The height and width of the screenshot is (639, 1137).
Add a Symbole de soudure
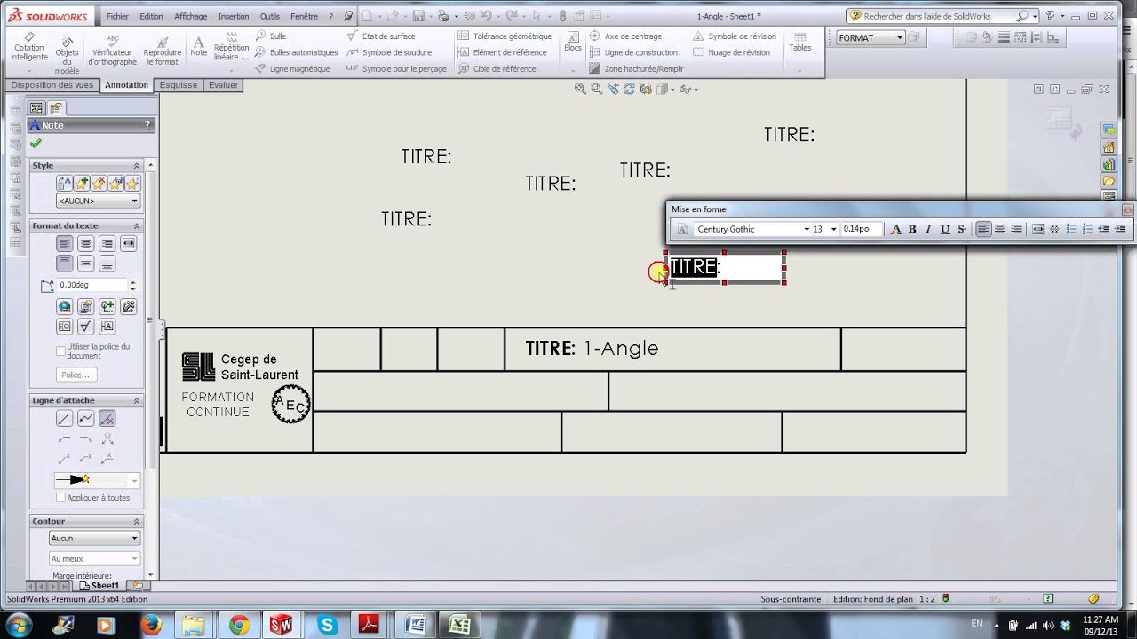[x=389, y=52]
